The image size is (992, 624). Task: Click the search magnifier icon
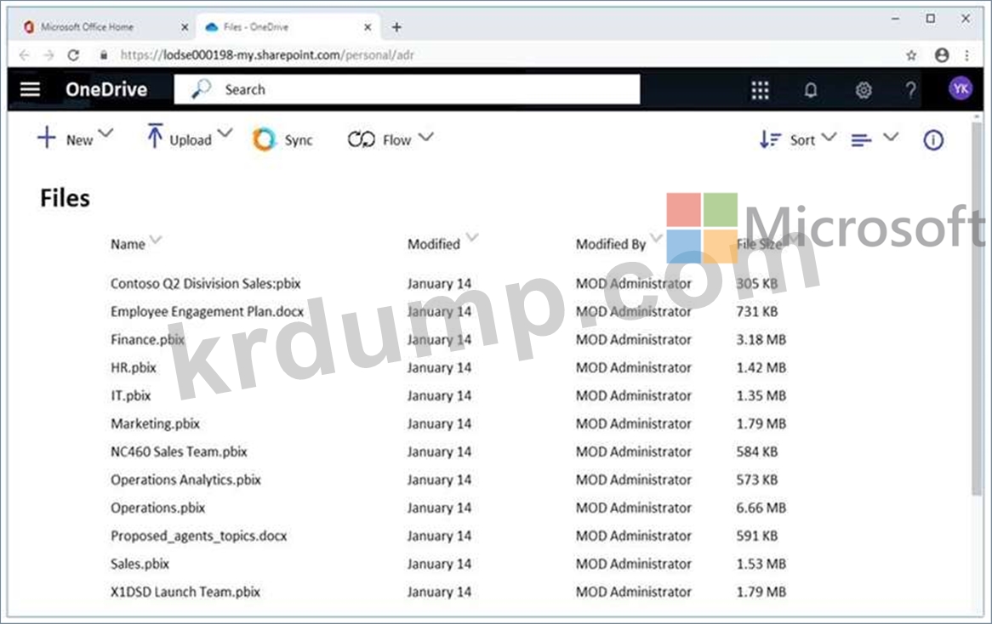[201, 89]
